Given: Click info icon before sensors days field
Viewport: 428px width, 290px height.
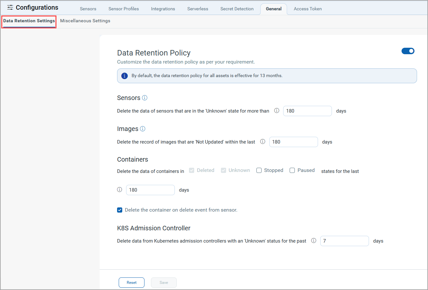Looking at the screenshot, I should tap(276, 111).
